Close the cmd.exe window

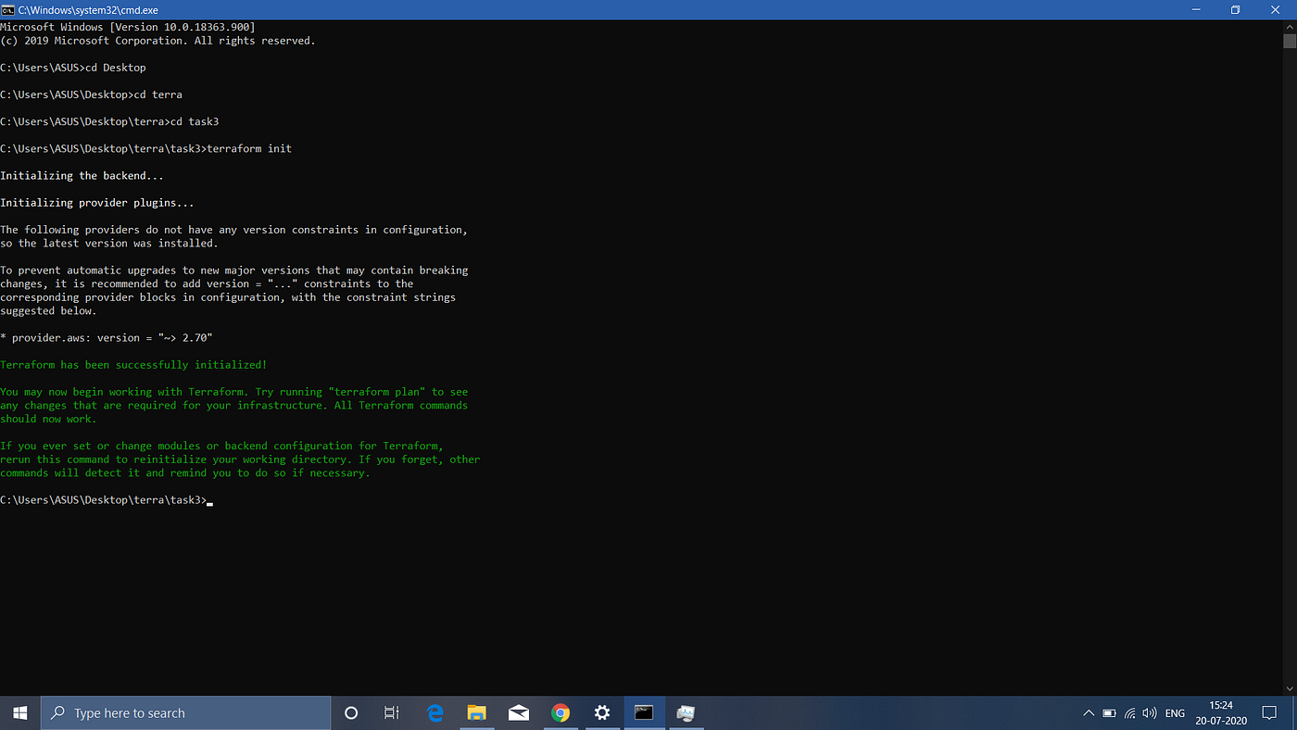coord(1277,9)
